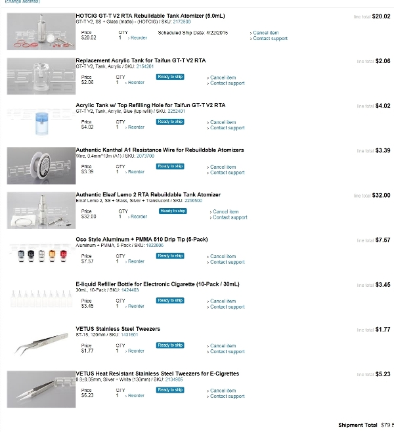Open SKU 2256500 for Eleaf Lemo 2
The width and height of the screenshot is (394, 432).
[x=193, y=201]
